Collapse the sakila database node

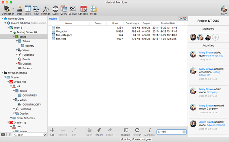(14, 36)
